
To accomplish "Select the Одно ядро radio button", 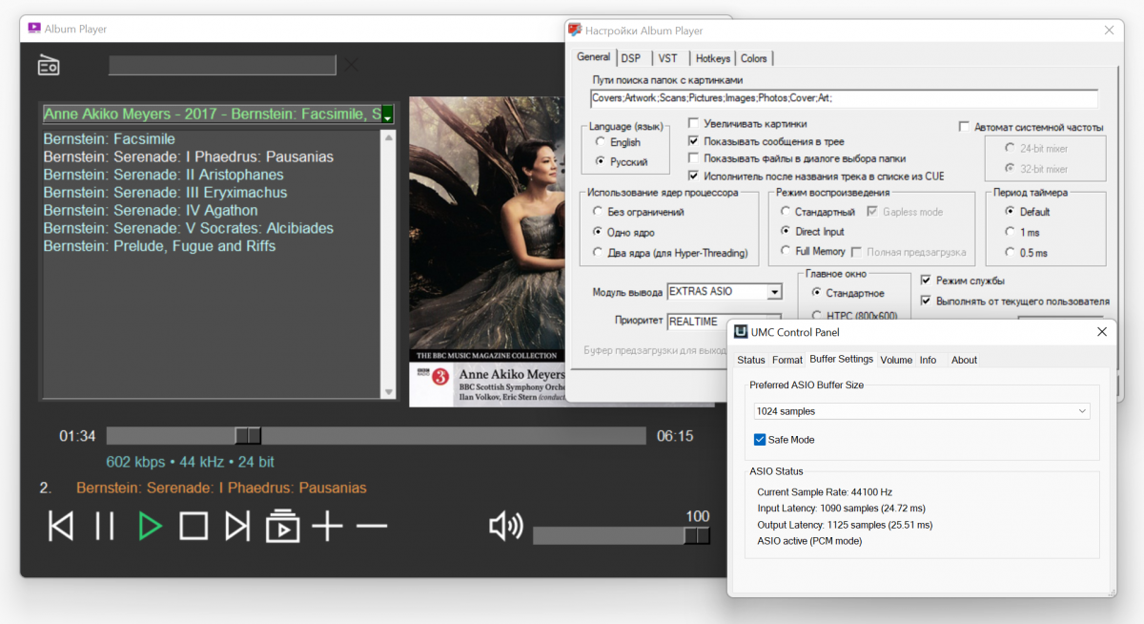I will tap(598, 232).
